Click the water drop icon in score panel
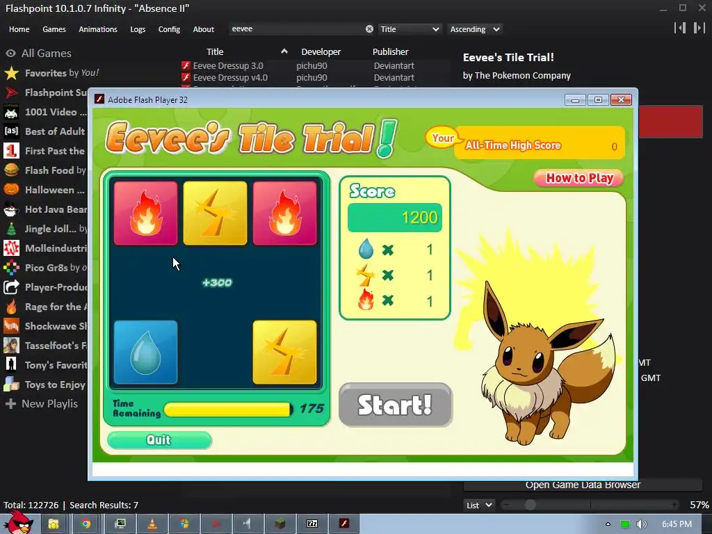This screenshot has height=534, width=712. coord(366,250)
